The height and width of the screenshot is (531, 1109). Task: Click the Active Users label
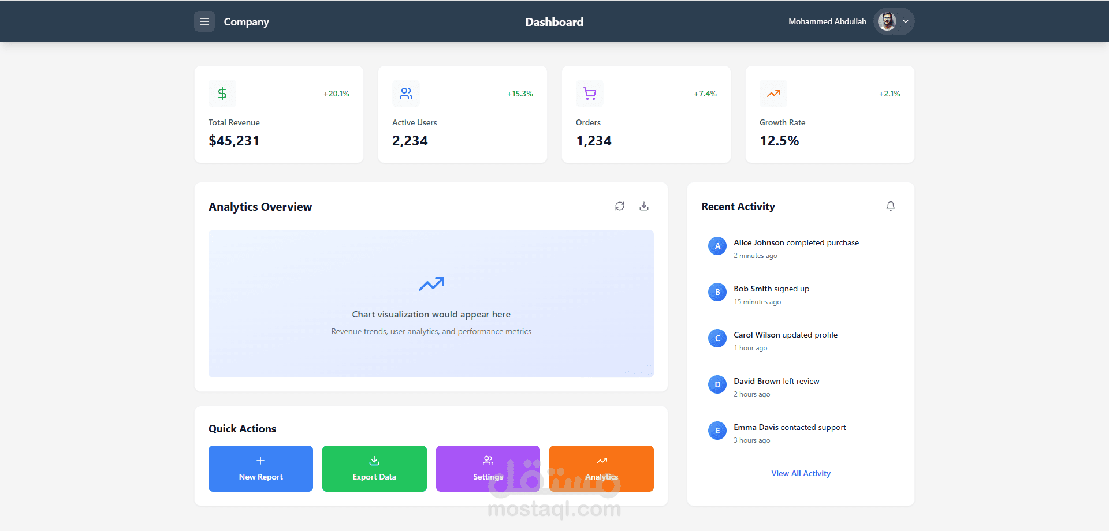point(415,122)
